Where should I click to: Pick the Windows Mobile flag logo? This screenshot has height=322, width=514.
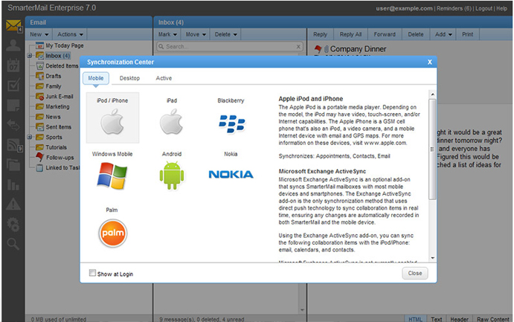point(112,176)
